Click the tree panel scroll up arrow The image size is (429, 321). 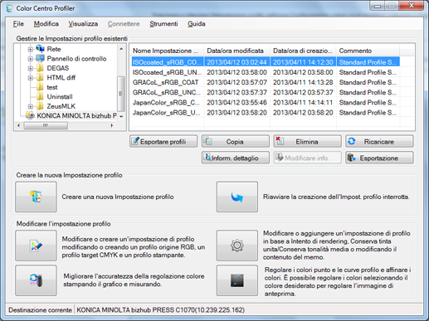(121, 49)
